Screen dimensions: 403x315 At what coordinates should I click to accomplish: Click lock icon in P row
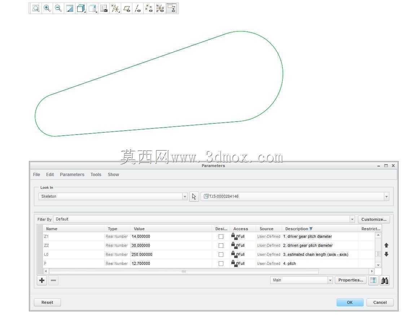coord(234,263)
